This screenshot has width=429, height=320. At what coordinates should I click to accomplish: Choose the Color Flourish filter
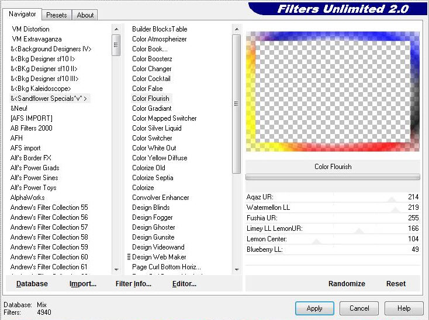click(x=150, y=99)
